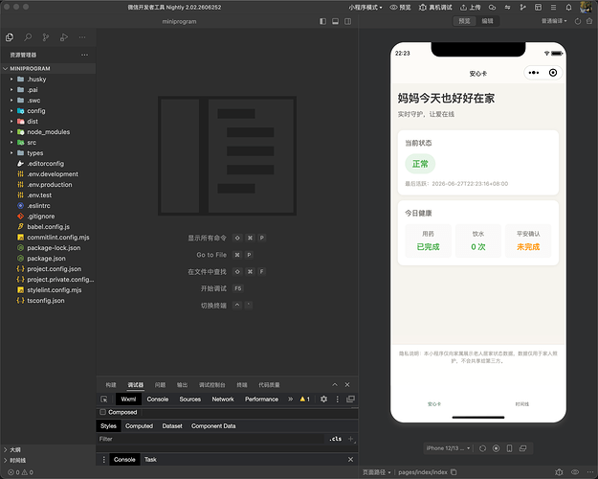Viewport: 598px width, 479px height.
Task: Click the detach simulator window icon
Action: click(522, 448)
